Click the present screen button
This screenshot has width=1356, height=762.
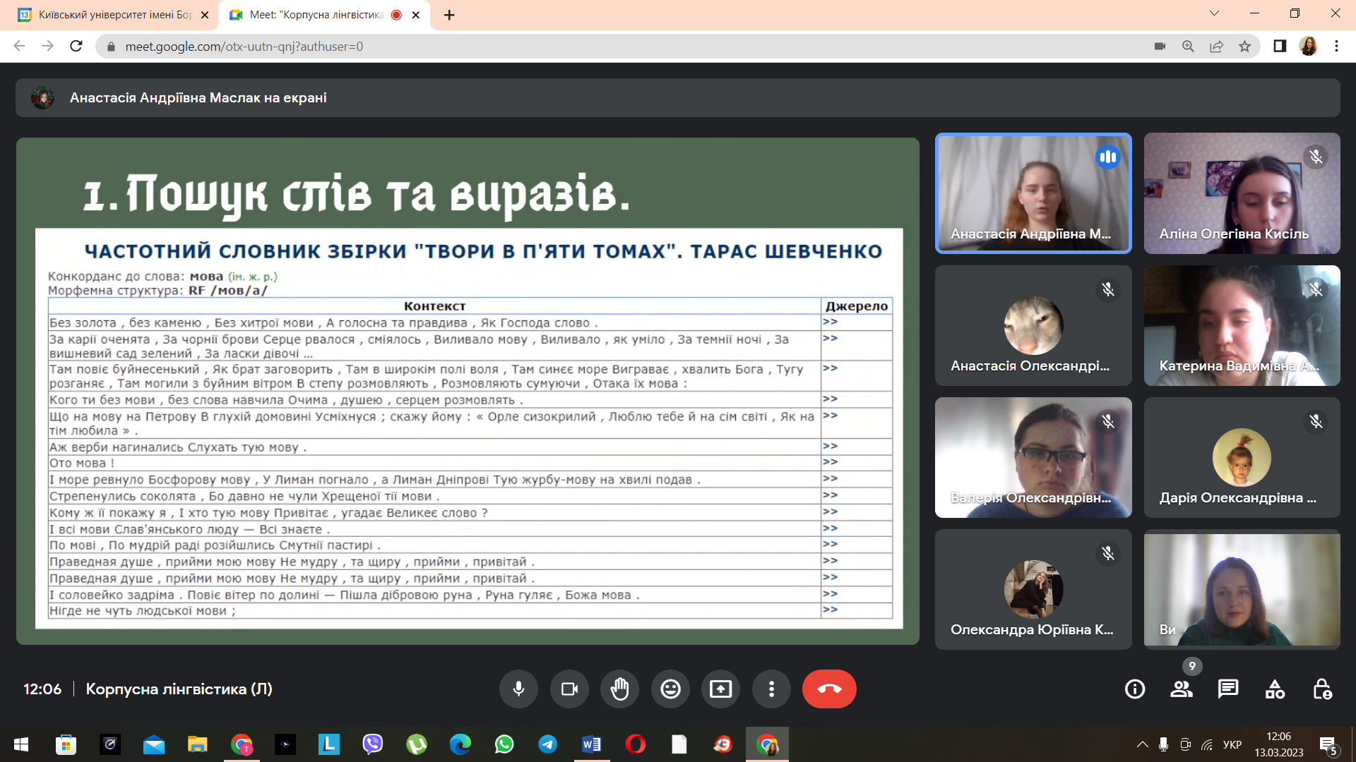point(720,689)
